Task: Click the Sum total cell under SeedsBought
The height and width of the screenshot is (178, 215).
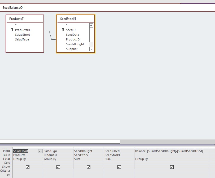Action: [x=88, y=159]
